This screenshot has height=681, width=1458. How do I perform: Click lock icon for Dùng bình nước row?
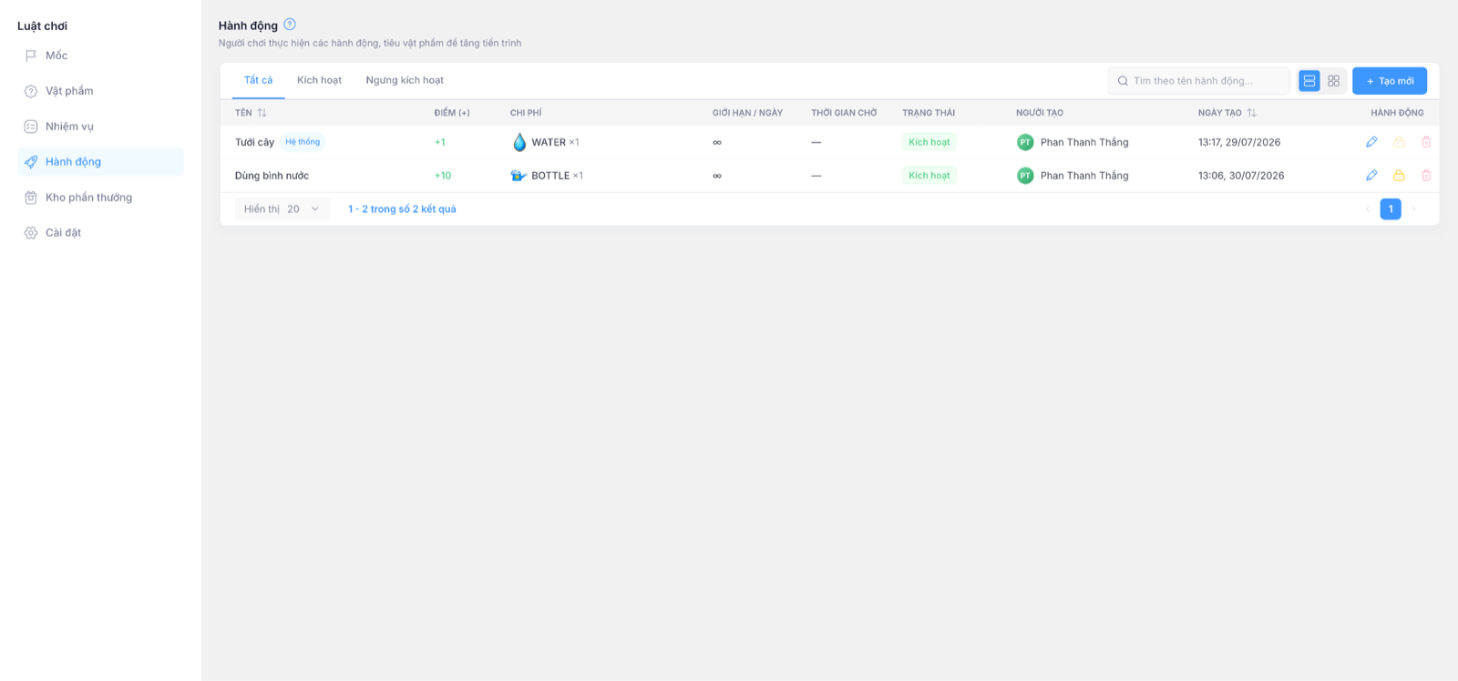click(x=1399, y=176)
